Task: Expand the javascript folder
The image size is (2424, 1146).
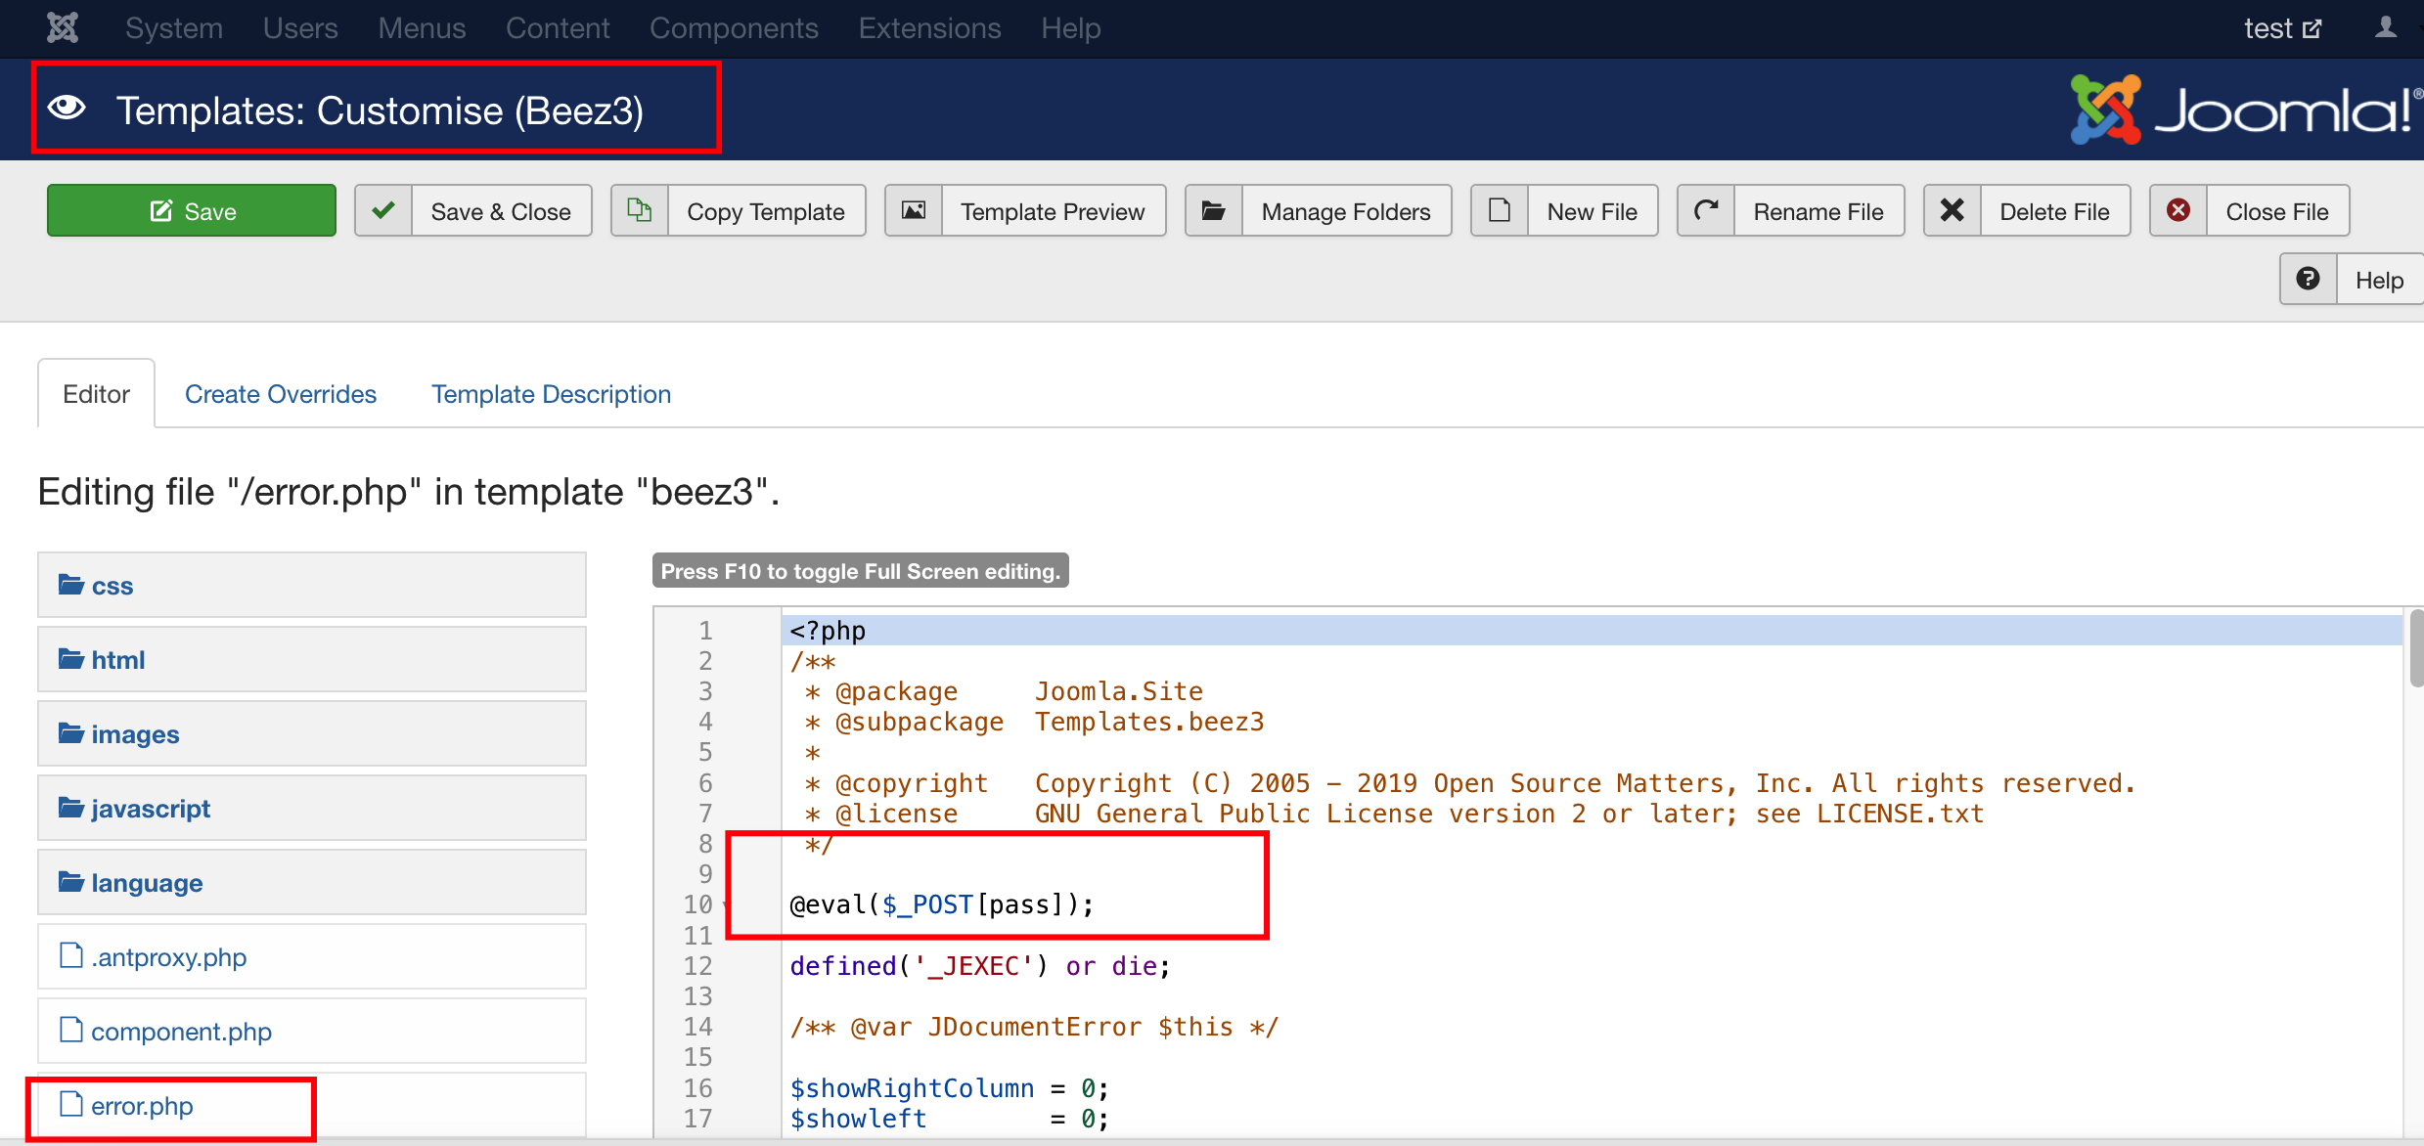Action: point(312,808)
